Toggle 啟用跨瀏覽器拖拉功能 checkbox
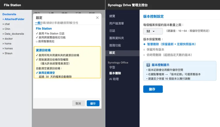 click(37, 37)
